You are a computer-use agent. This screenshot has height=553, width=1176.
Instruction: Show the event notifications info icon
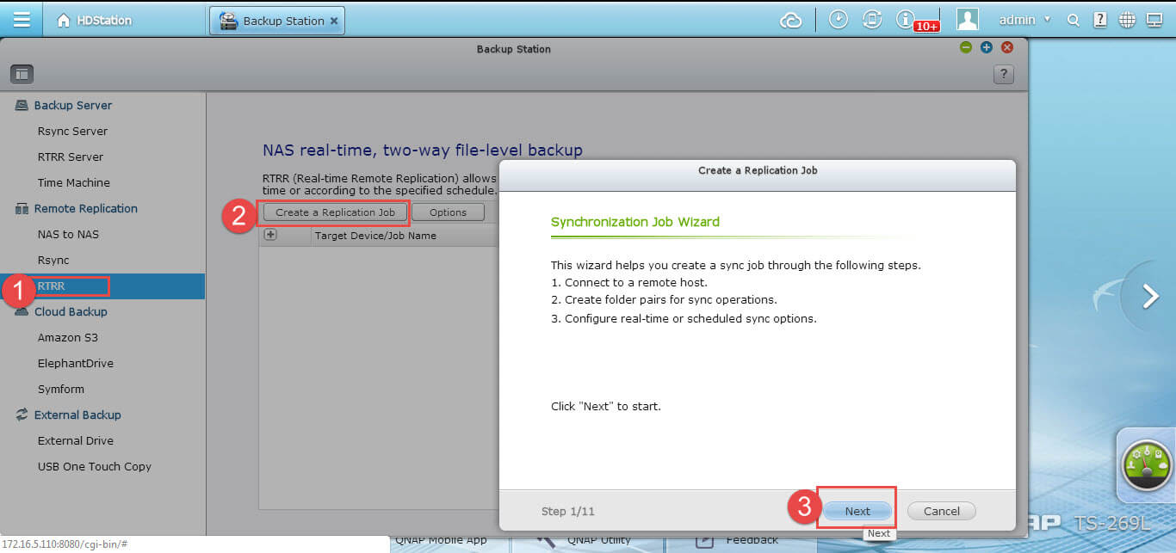(905, 19)
